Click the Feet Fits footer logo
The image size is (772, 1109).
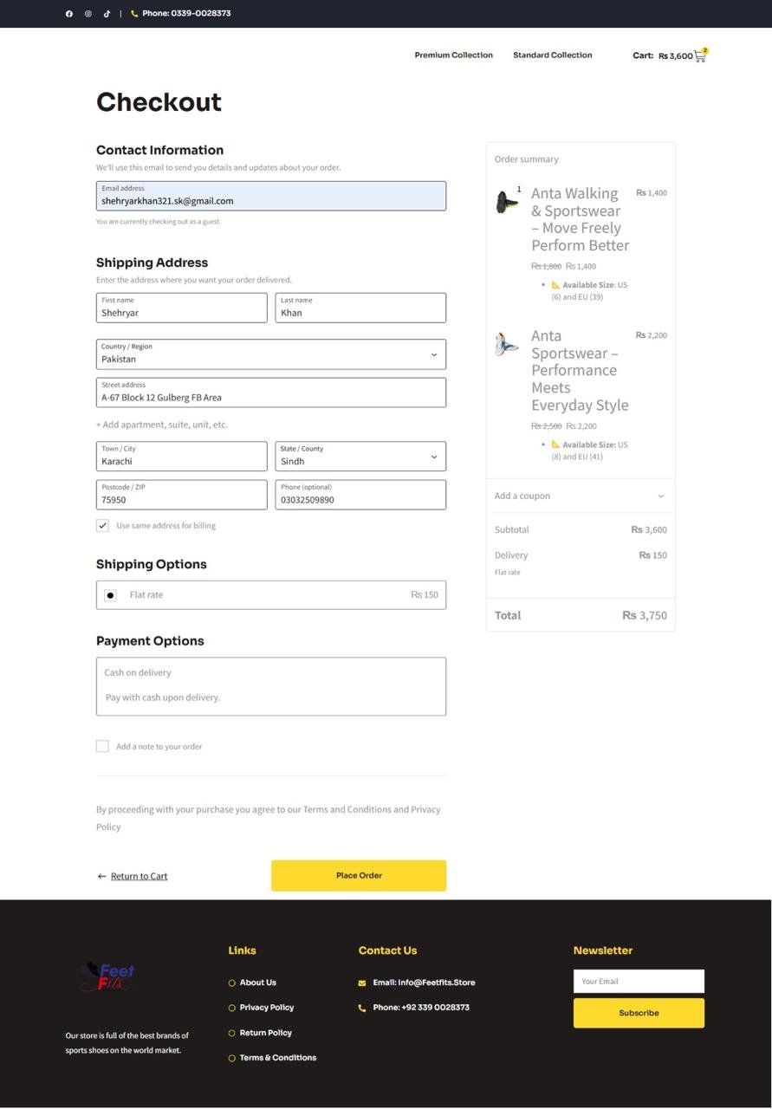tap(108, 977)
